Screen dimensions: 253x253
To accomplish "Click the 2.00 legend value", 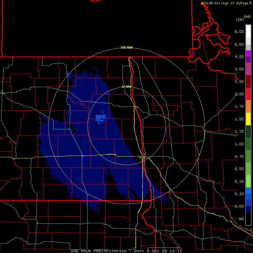I will [239, 94].
